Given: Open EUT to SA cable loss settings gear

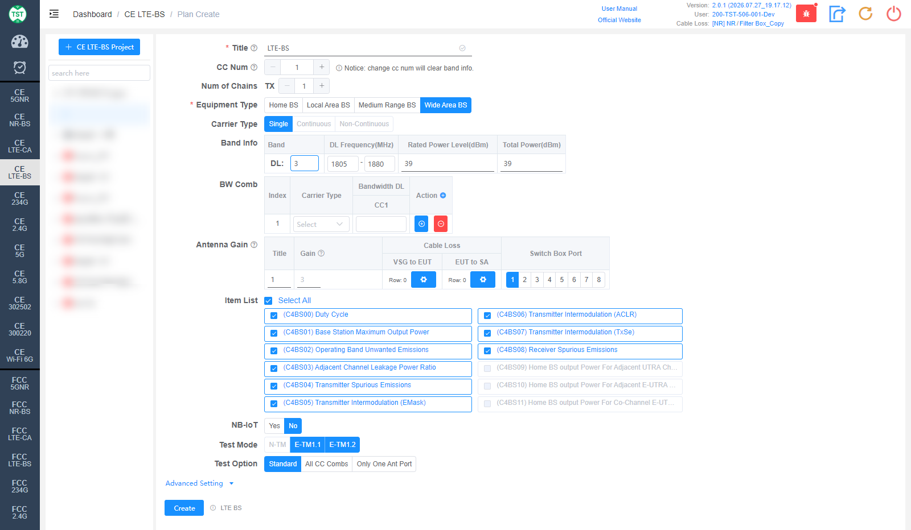Looking at the screenshot, I should pyautogui.click(x=483, y=280).
